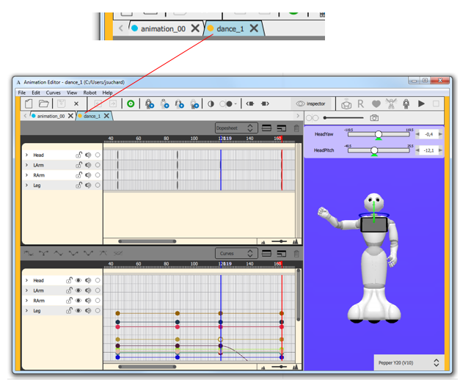Screen dimensions: 460x385
Task: Click first robot store-joints key icon
Action: pyautogui.click(x=150, y=103)
